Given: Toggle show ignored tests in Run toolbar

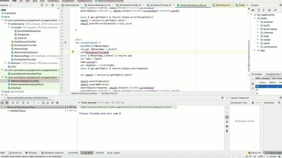Looking at the screenshot, I should tap(7, 103).
